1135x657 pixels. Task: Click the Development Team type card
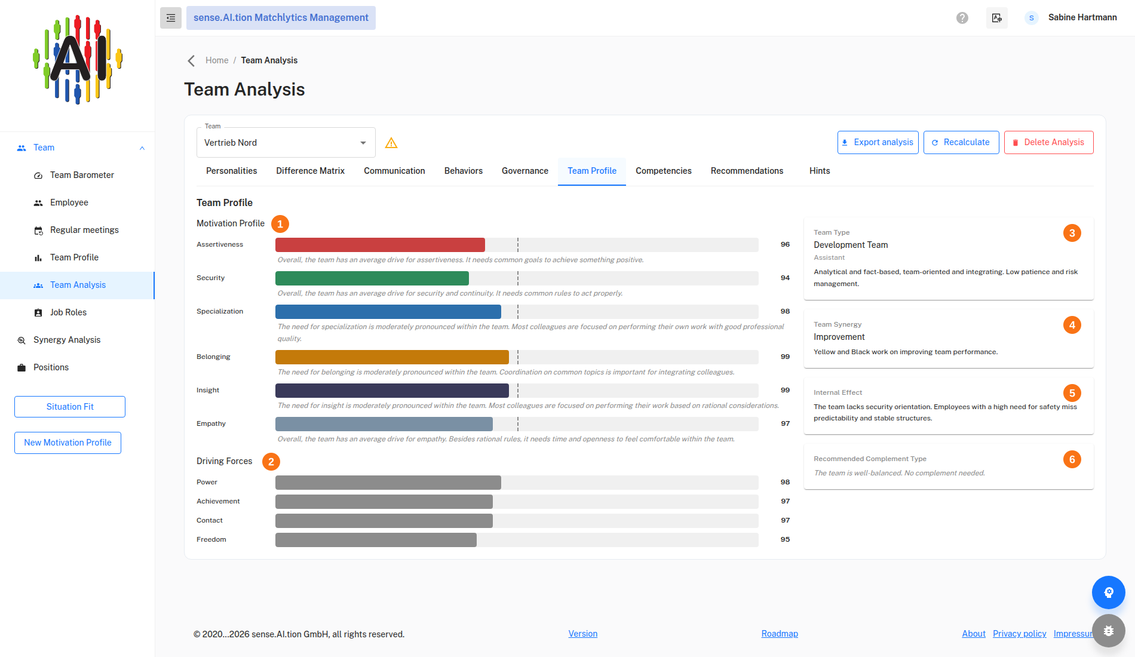click(949, 258)
